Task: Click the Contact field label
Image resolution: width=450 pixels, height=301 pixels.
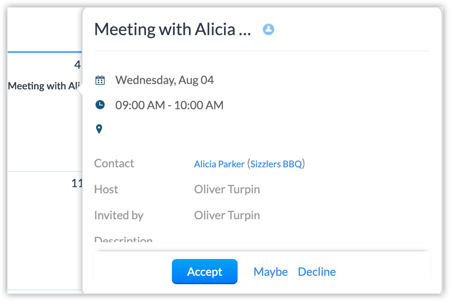Action: pyautogui.click(x=114, y=163)
